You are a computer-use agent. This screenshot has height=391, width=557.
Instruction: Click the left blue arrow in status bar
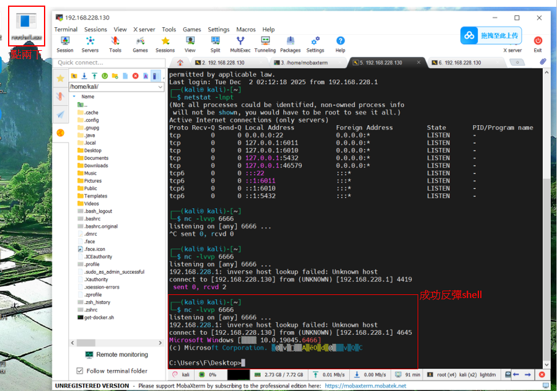[x=516, y=374]
